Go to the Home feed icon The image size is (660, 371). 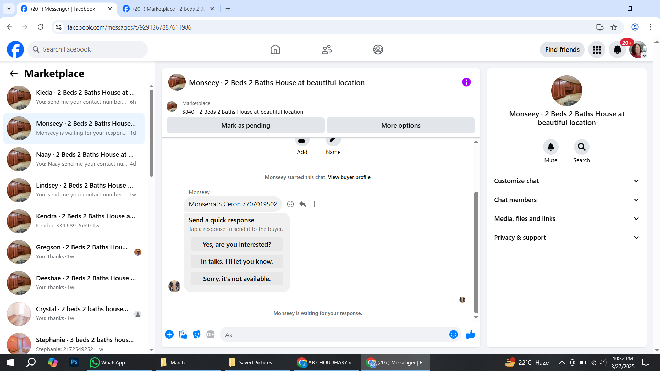coord(275,49)
